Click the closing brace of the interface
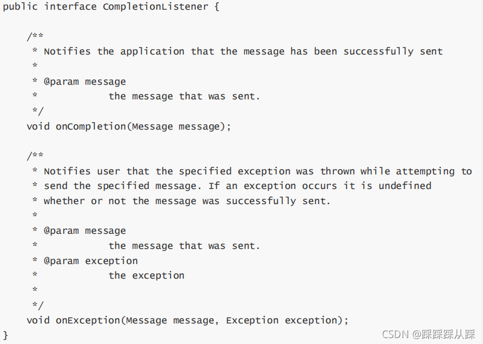The image size is (483, 344). [5, 335]
